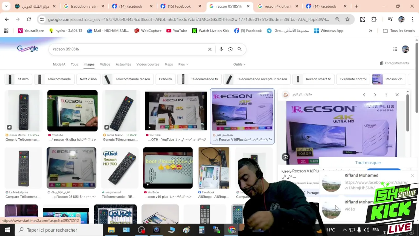Submit search with the magnifier icon
The width and height of the screenshot is (419, 236).
pyautogui.click(x=240, y=49)
